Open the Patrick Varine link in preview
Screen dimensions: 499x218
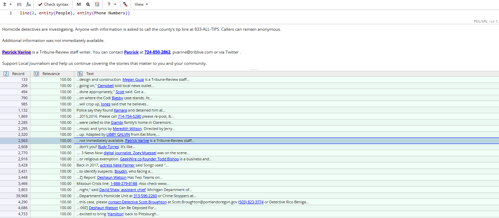[16, 52]
